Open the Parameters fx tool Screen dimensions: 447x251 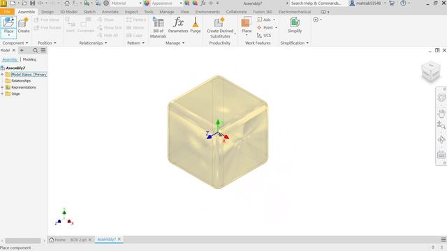(178, 25)
